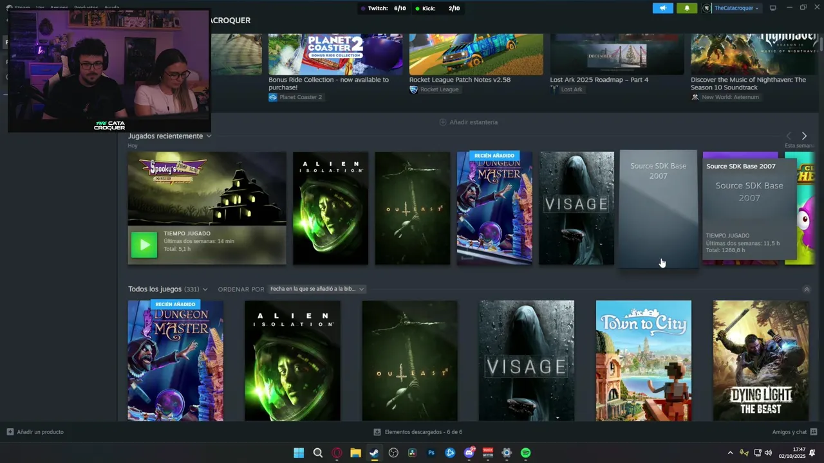Collapse the Todos los juegos shelf

pyautogui.click(x=807, y=289)
